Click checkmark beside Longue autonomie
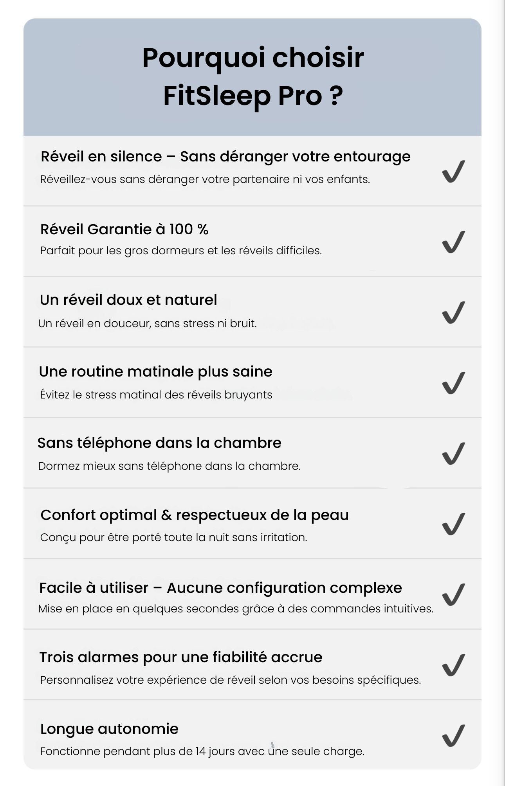 click(x=454, y=735)
